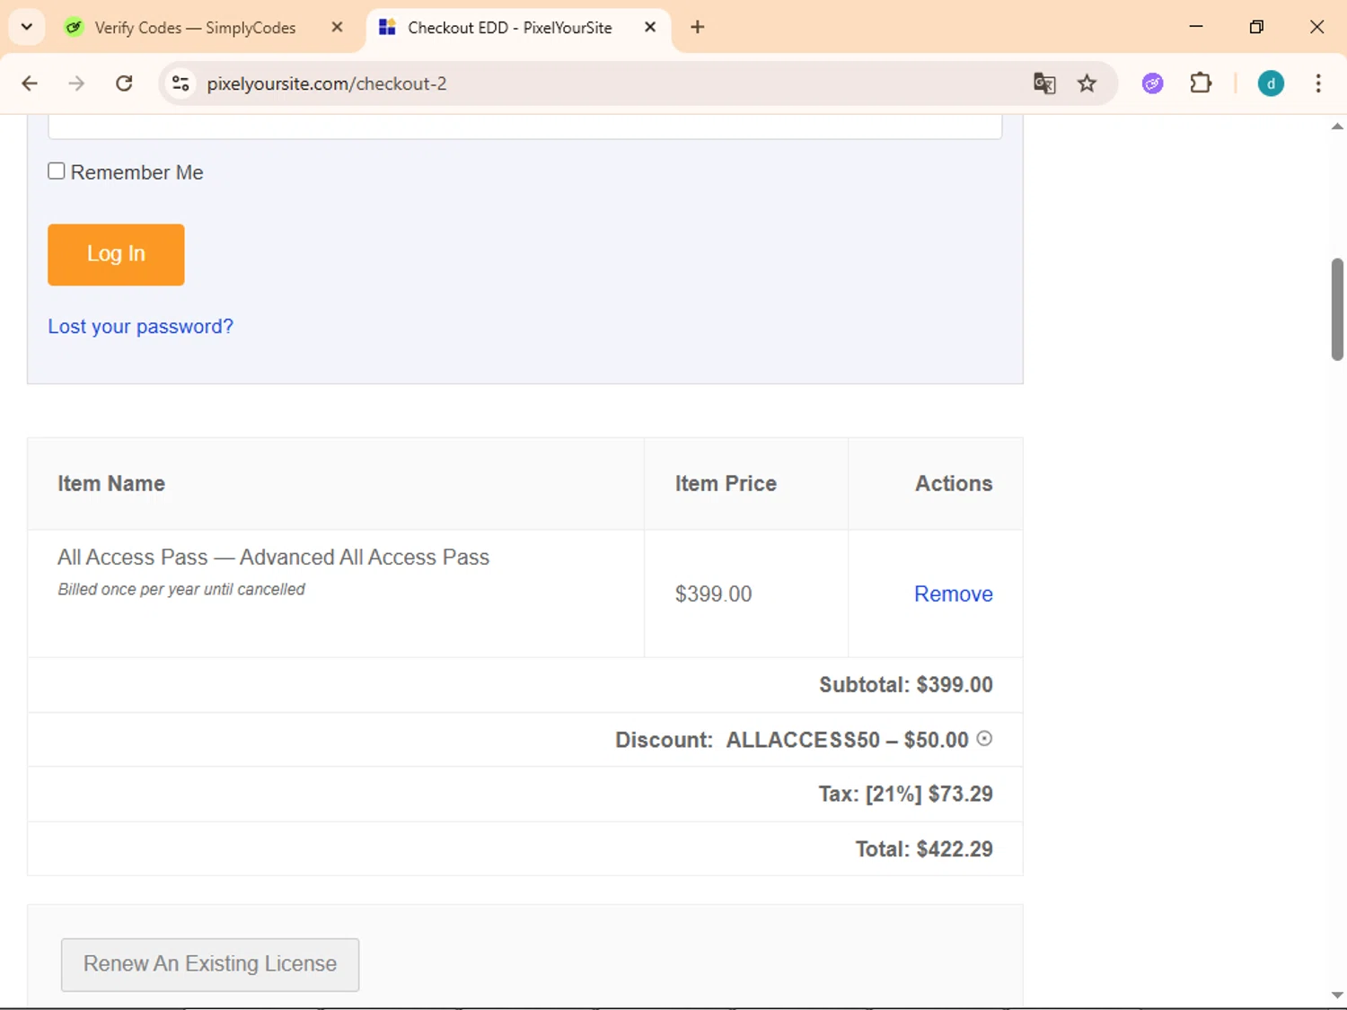
Task: Click Billed once per year until cancelled note
Action: pyautogui.click(x=181, y=589)
